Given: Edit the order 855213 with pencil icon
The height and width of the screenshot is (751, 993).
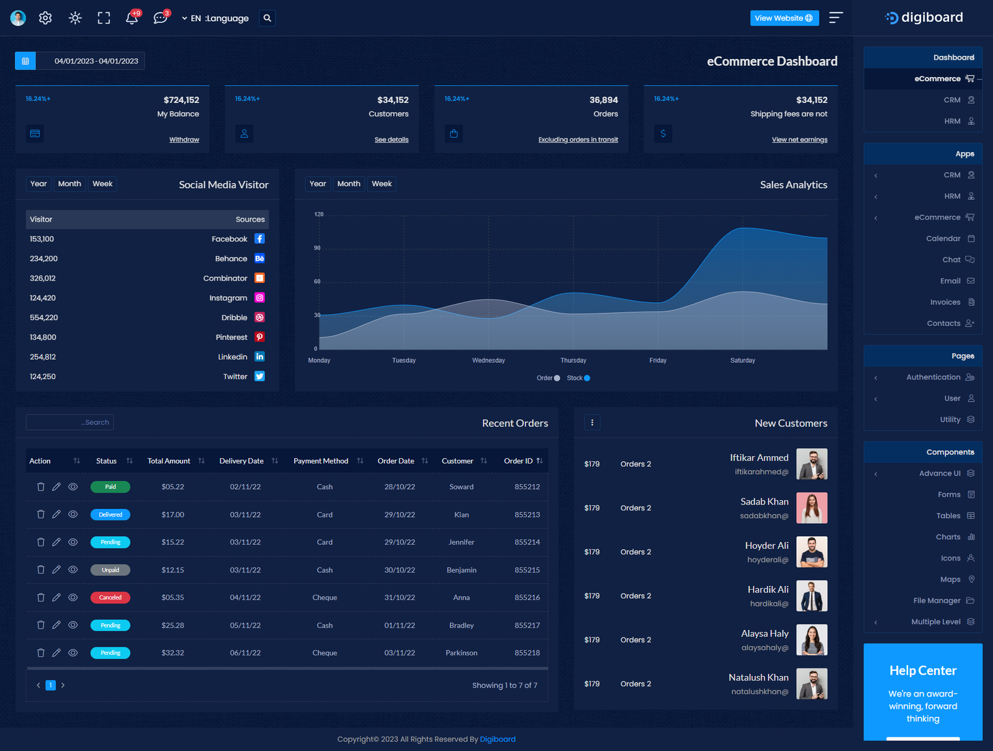Looking at the screenshot, I should [56, 515].
